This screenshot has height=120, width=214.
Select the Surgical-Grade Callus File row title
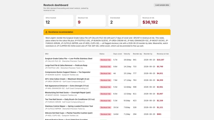click(69, 58)
